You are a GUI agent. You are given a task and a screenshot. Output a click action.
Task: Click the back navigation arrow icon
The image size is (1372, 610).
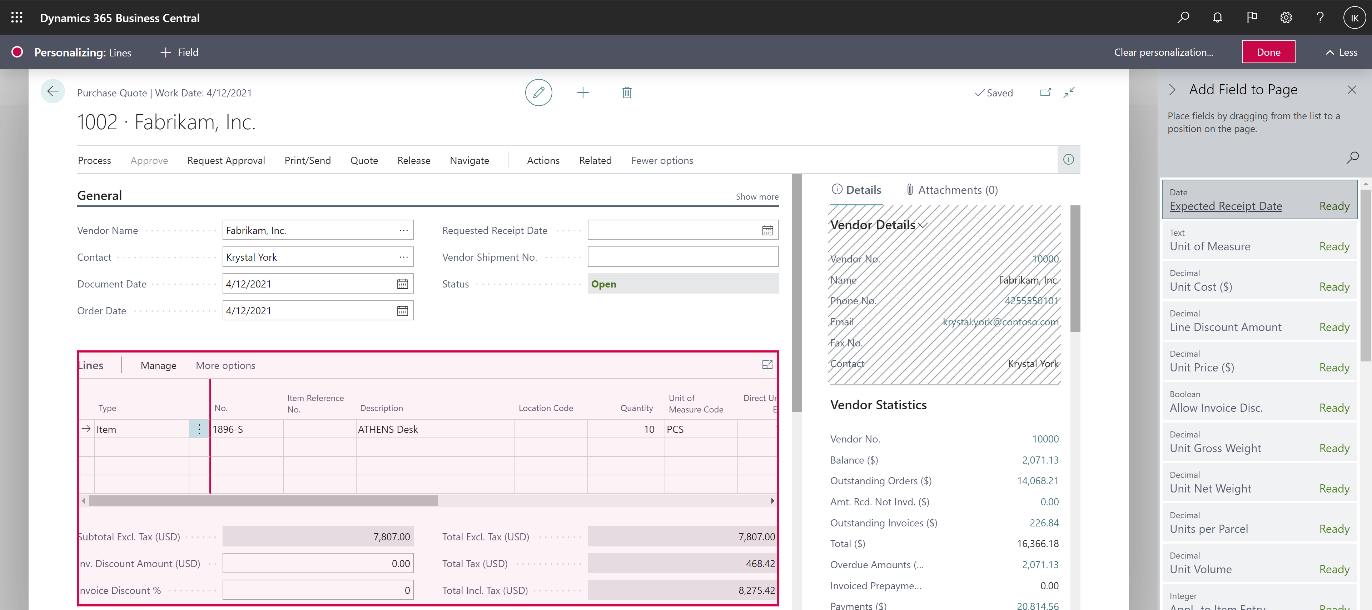53,91
